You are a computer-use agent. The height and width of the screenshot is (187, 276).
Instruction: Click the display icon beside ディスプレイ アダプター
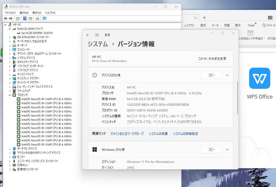tap(14, 78)
